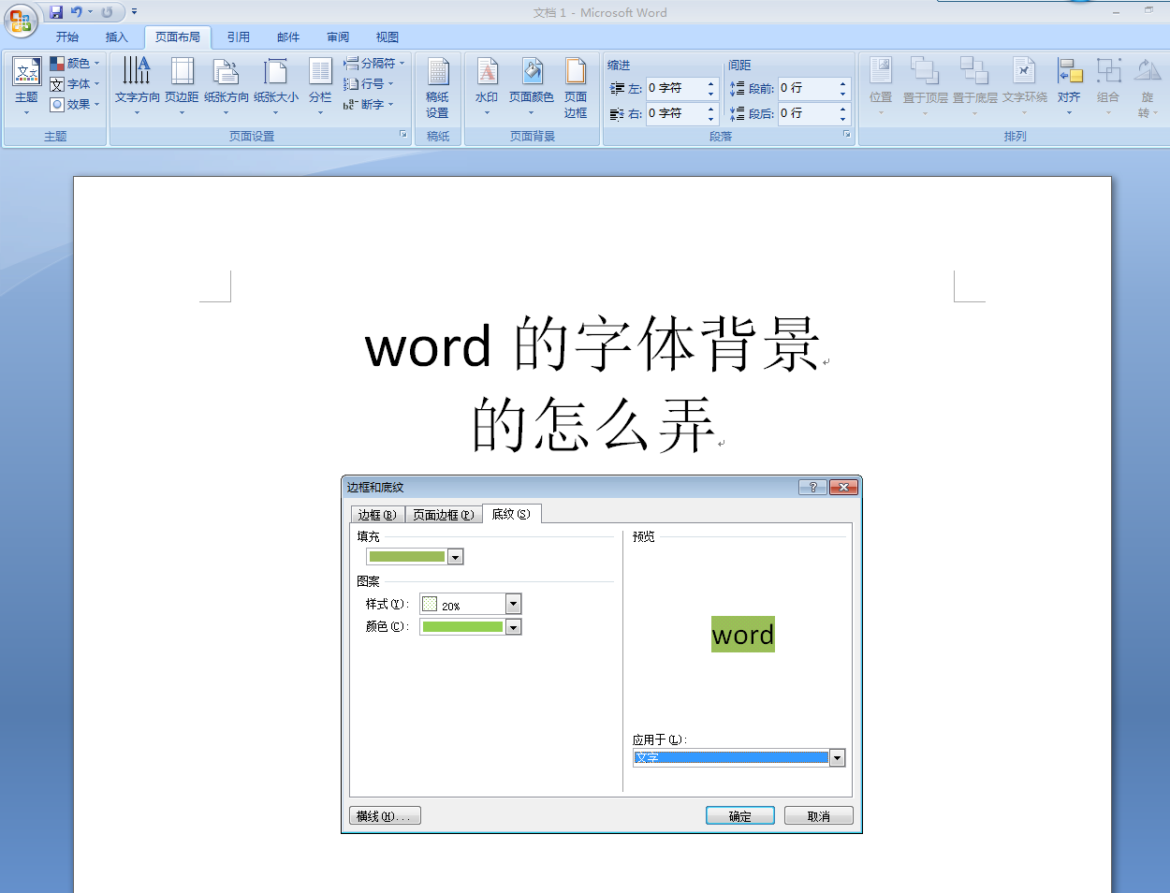The height and width of the screenshot is (893, 1170).
Task: Click heading text 'word 的字体背景'
Action: pos(592,345)
